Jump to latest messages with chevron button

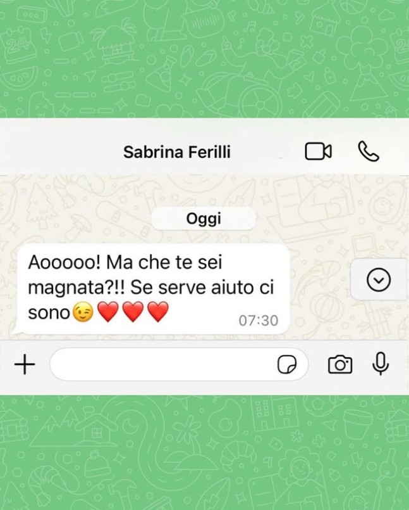pyautogui.click(x=379, y=280)
